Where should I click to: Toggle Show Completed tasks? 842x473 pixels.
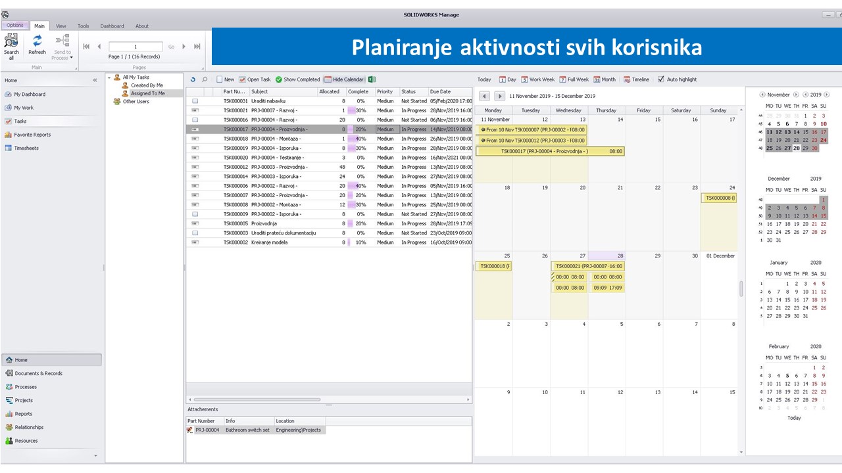297,79
